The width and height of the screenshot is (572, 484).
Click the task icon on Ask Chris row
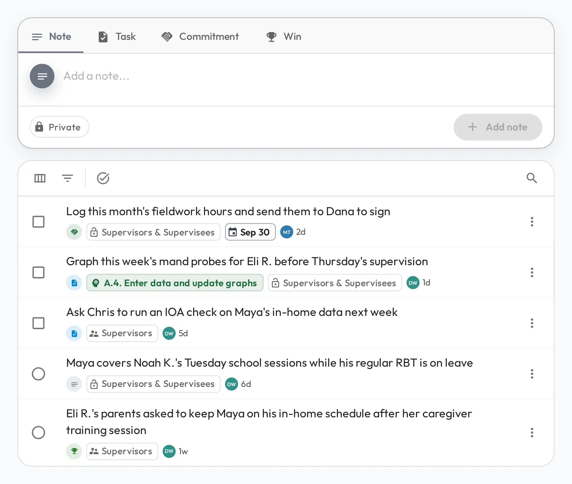coord(74,333)
